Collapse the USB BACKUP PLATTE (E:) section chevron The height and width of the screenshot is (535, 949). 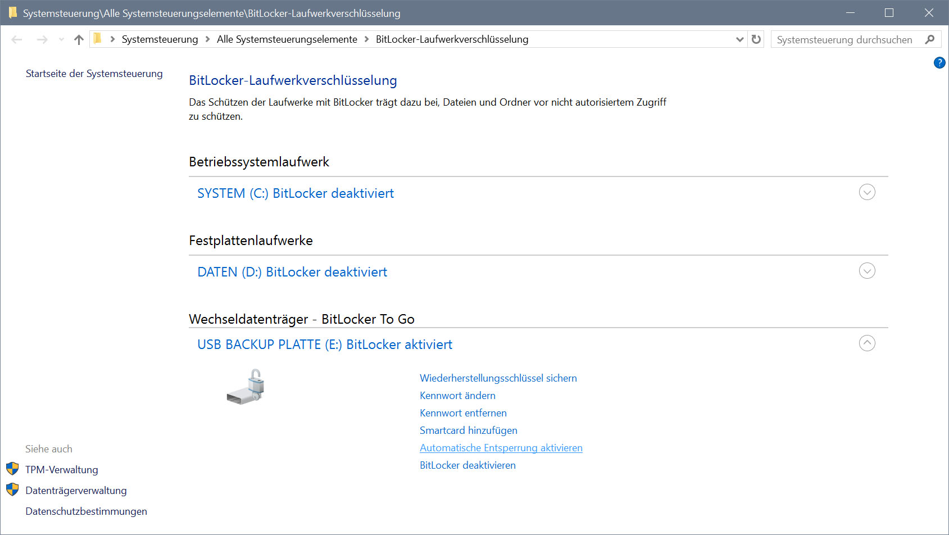click(867, 343)
